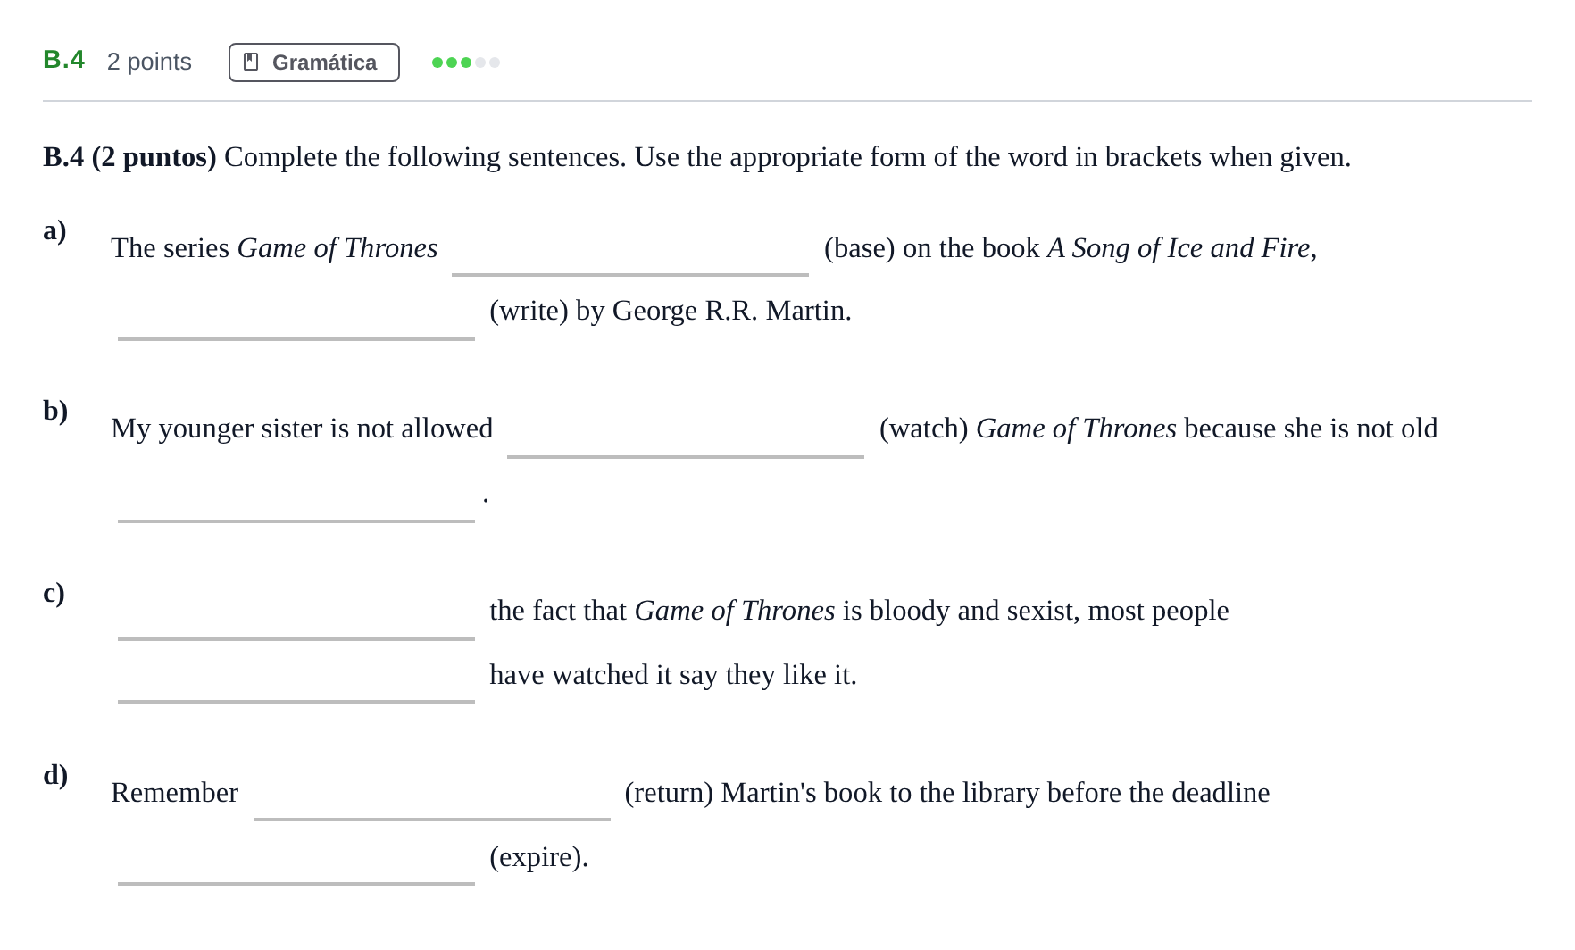Click the last gray difficulty dot

pos(495,62)
